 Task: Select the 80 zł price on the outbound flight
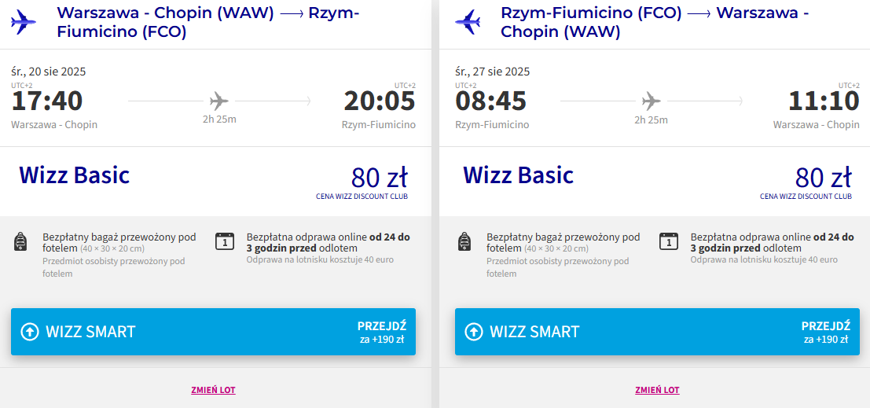[x=380, y=177]
